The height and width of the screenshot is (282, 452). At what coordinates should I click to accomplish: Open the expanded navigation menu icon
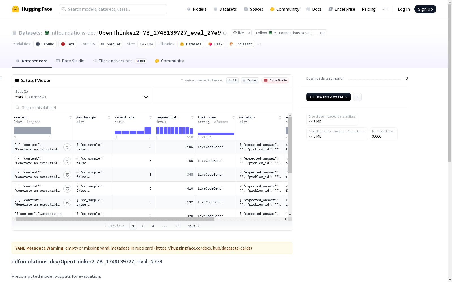[385, 9]
